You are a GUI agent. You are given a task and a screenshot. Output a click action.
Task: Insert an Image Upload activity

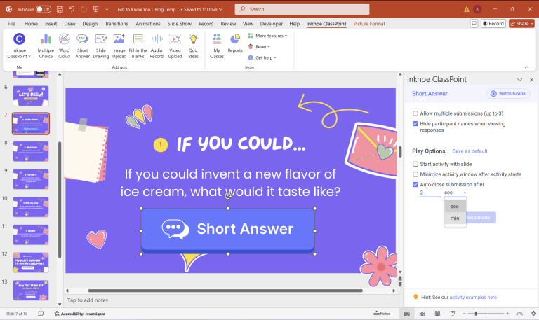click(x=119, y=46)
